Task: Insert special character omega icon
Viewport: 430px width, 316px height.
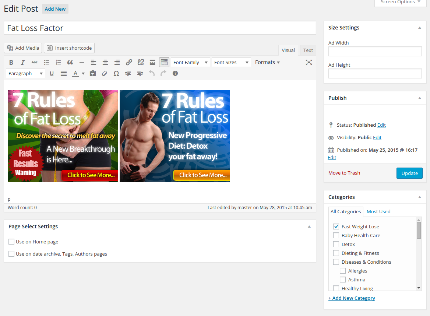Action: pyautogui.click(x=116, y=74)
